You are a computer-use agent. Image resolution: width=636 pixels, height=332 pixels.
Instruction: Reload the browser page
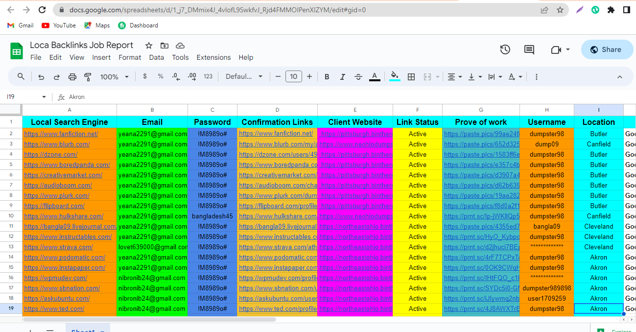point(42,10)
